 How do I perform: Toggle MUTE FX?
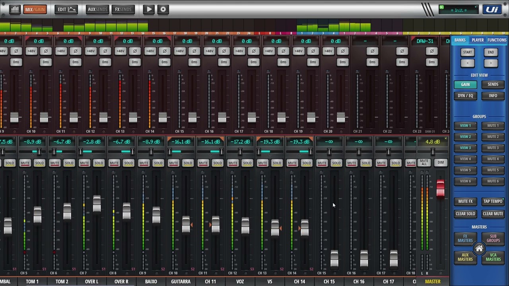465,201
